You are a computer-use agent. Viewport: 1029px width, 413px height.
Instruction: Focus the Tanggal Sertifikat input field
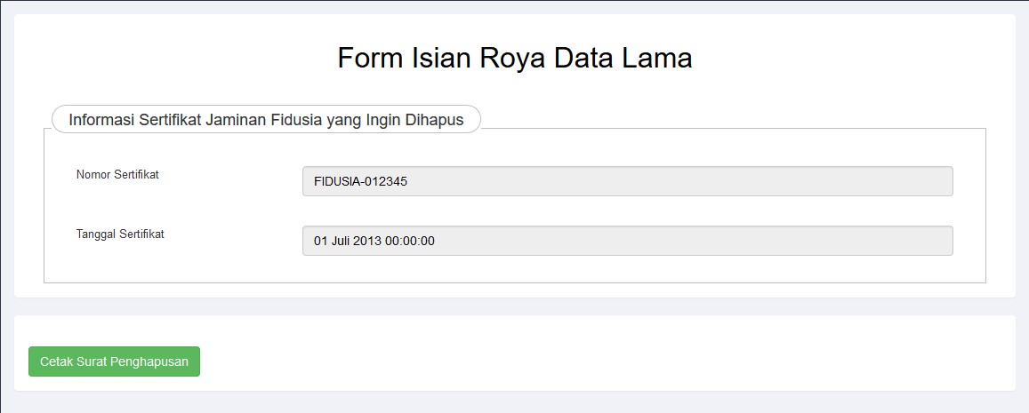pyautogui.click(x=627, y=241)
